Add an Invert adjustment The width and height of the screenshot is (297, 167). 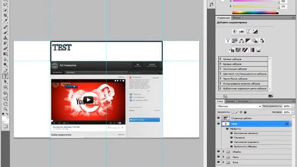pos(232,50)
